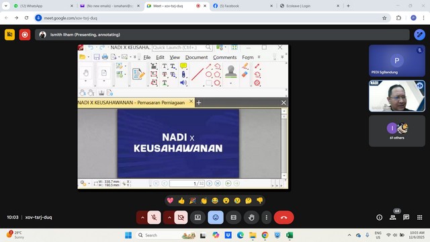Open the chat panel icon
Viewport: 430px width, 242px height.
(406, 217)
